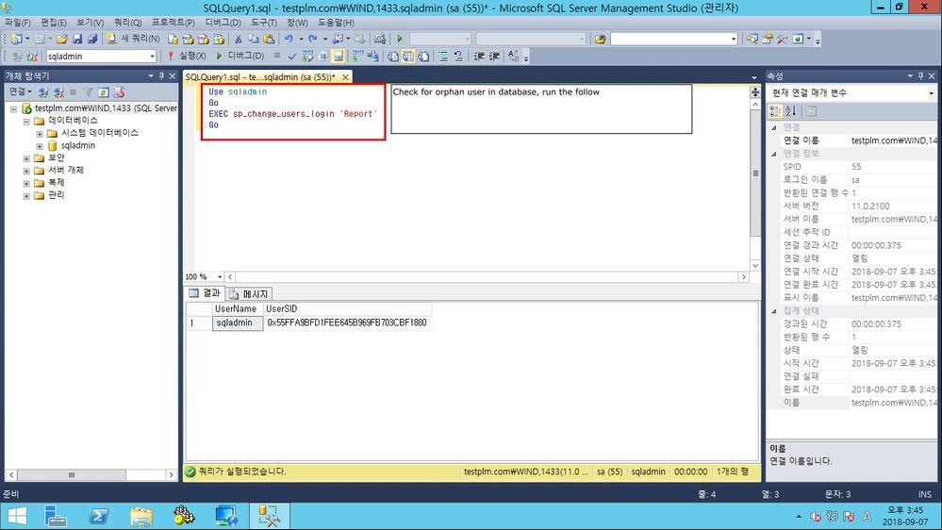This screenshot has width=942, height=530.
Task: Select the UserSID value 0x55FFA9BFD1FEE645...
Action: tap(347, 323)
